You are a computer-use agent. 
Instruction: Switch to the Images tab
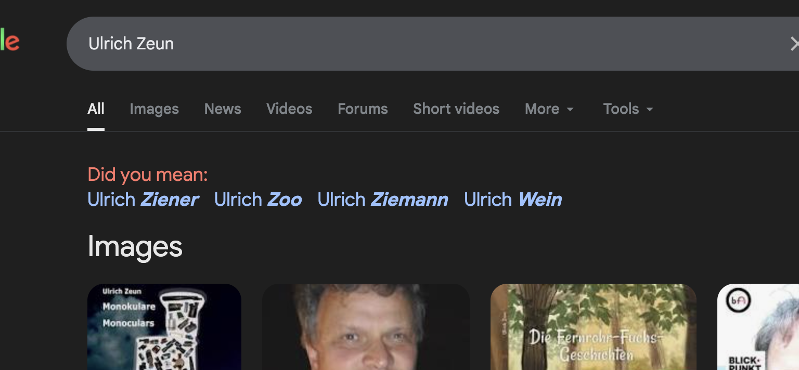click(154, 109)
